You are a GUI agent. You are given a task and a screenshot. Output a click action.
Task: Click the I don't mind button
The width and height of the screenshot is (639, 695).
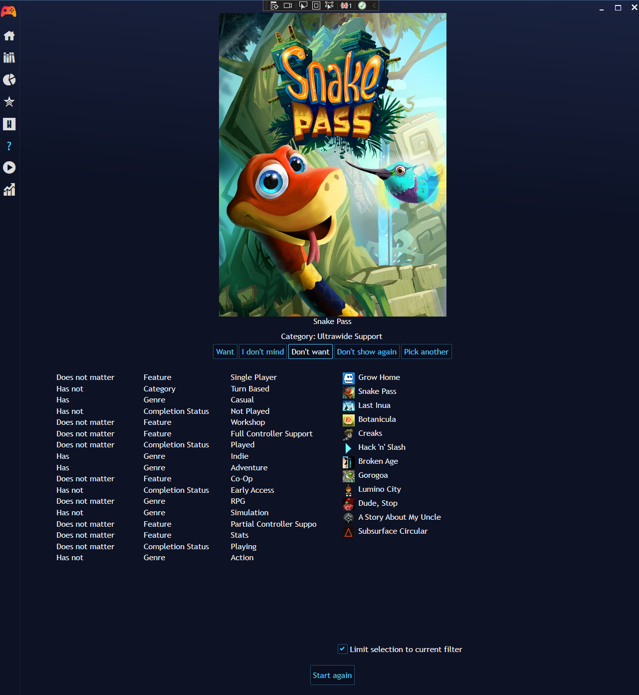(x=263, y=351)
